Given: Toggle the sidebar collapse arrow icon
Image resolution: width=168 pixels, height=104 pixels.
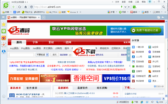Looking at the screenshot, I should [x=3, y=17].
